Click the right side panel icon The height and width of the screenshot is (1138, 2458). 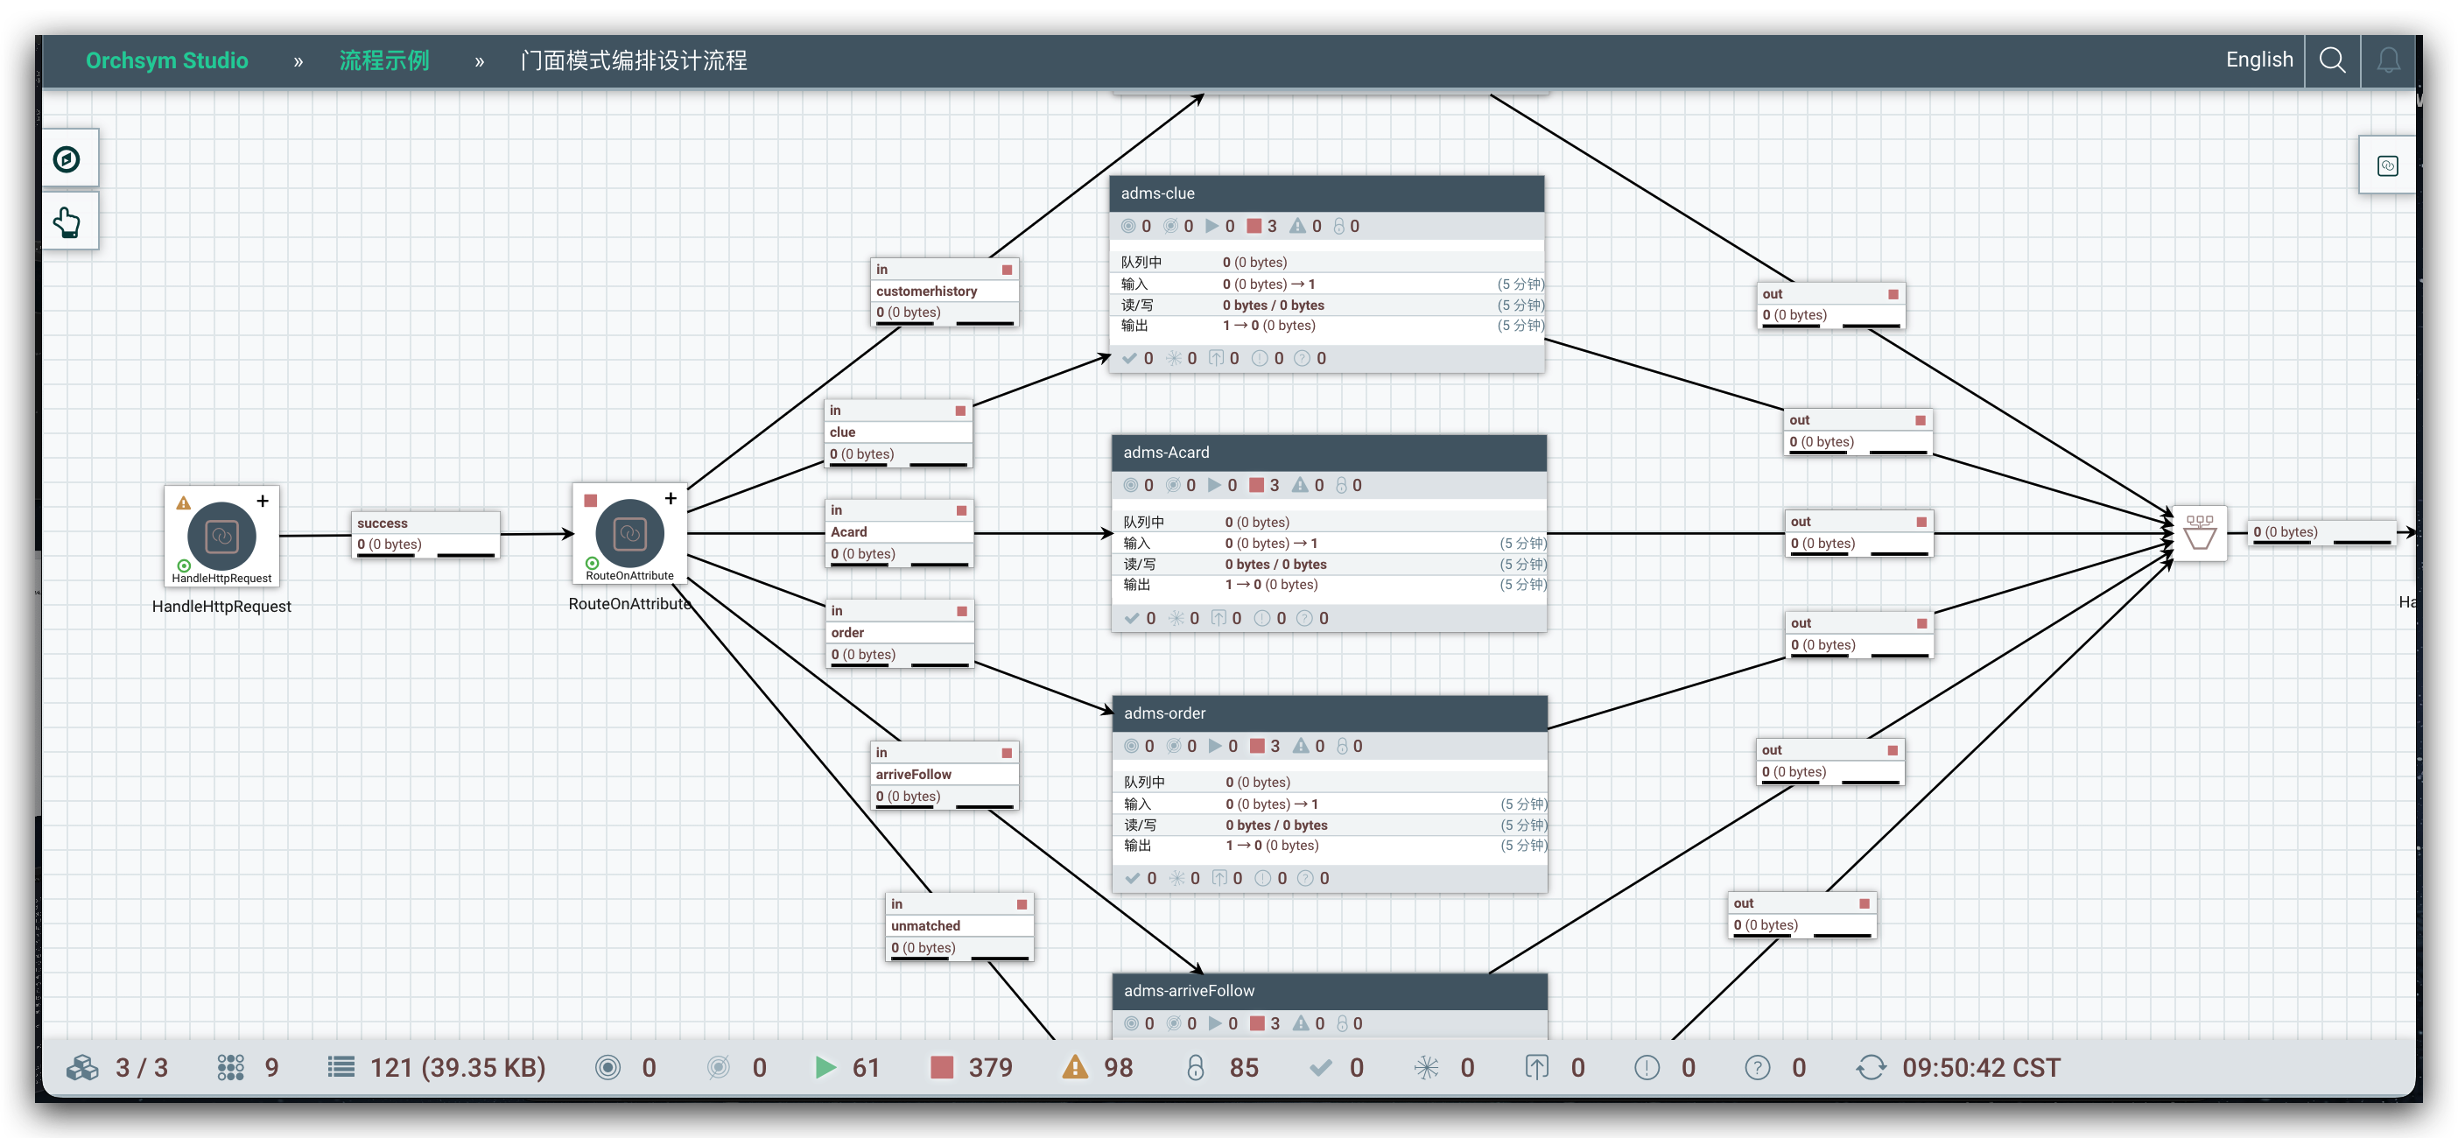(x=2386, y=166)
